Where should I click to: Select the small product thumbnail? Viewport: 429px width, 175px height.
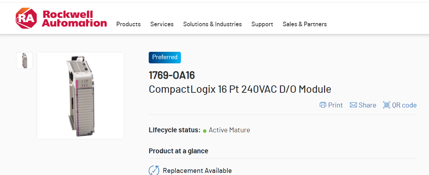click(24, 61)
